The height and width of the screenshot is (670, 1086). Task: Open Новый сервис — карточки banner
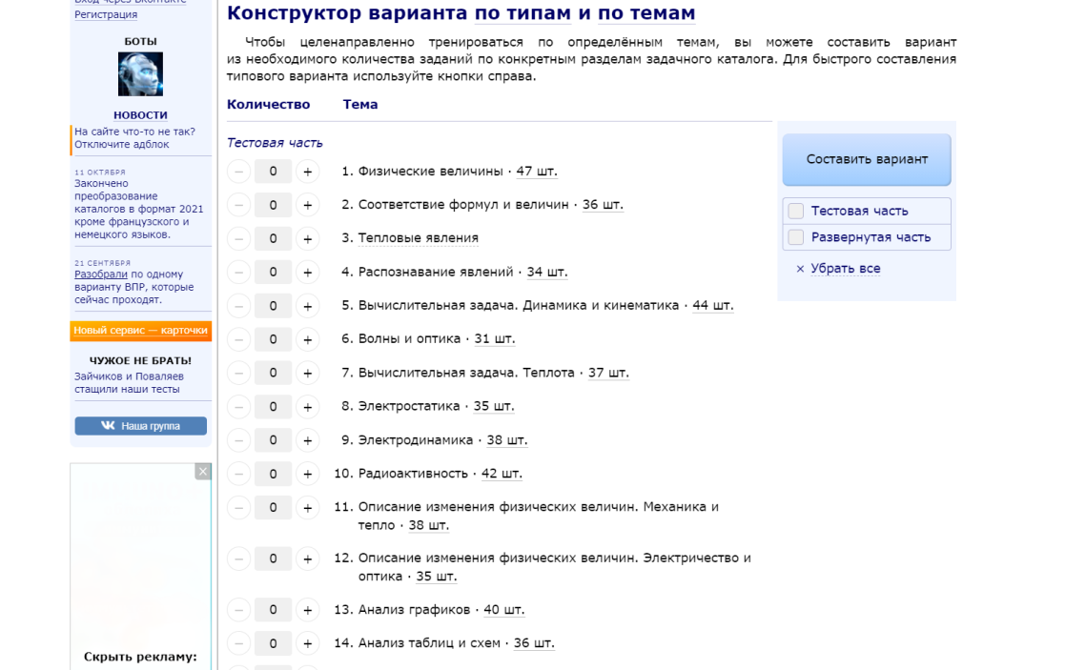click(140, 331)
